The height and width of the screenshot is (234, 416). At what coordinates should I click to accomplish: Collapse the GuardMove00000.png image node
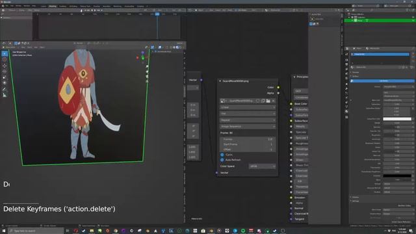tap(220, 81)
